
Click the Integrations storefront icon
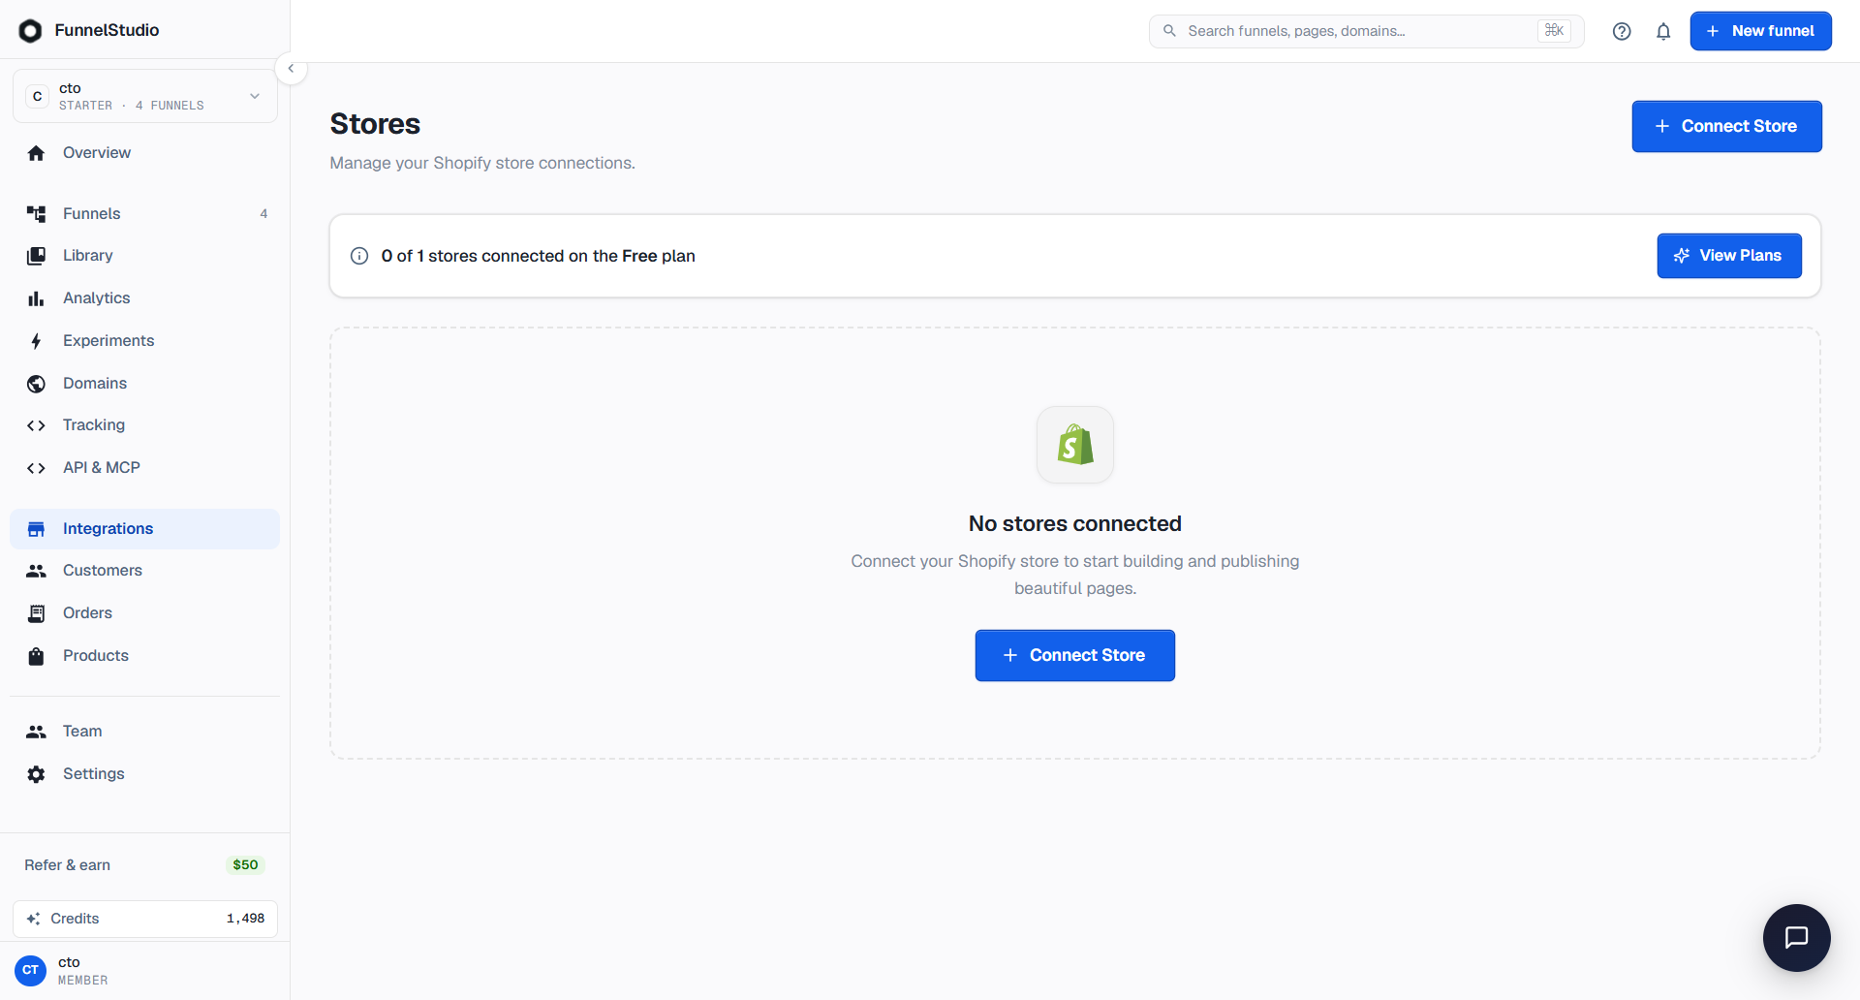pyautogui.click(x=36, y=529)
